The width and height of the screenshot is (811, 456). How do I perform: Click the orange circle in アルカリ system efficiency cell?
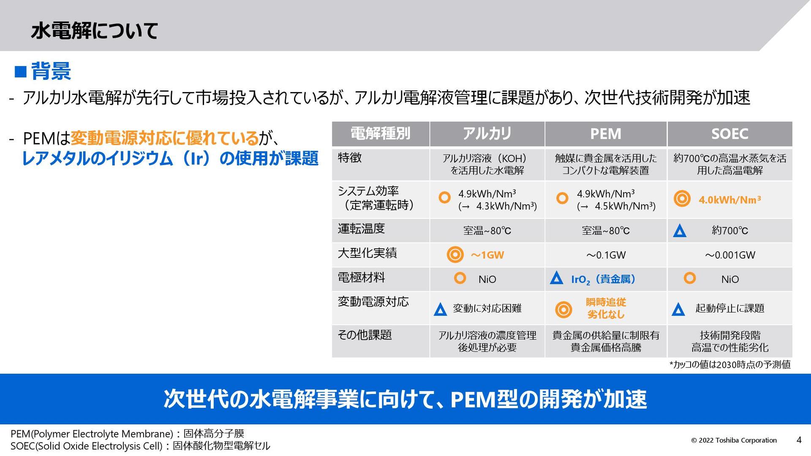click(444, 197)
